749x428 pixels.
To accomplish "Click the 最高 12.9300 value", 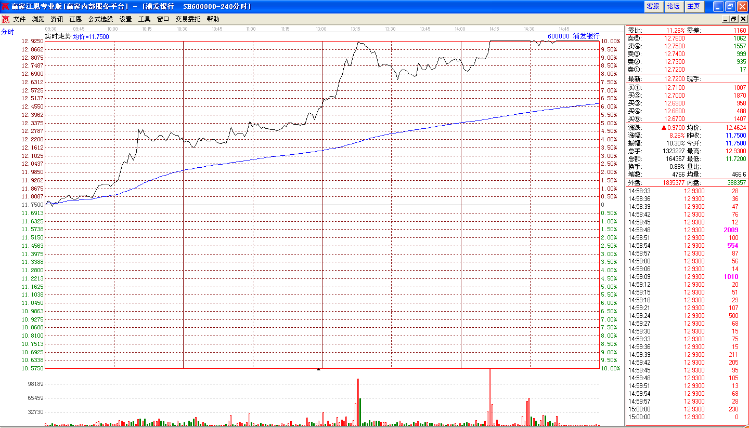I will (736, 151).
